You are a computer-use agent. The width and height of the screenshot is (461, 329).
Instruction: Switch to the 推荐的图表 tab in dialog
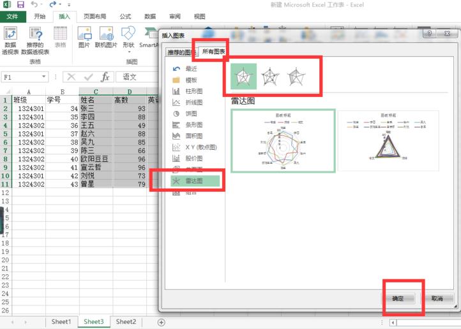click(x=181, y=52)
